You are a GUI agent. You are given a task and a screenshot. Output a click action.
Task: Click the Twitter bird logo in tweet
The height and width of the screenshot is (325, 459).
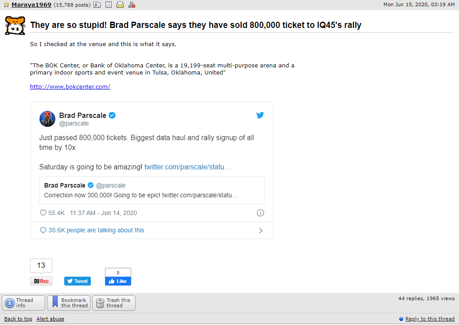260,115
